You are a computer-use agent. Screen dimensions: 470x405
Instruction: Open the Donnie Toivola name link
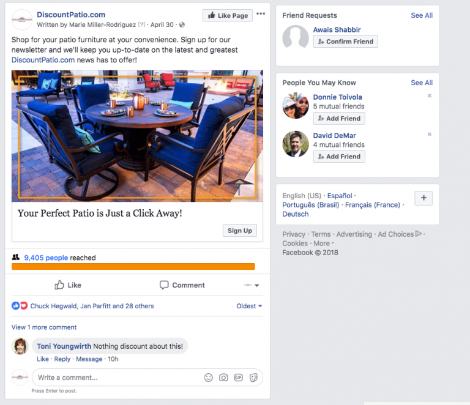(x=338, y=97)
